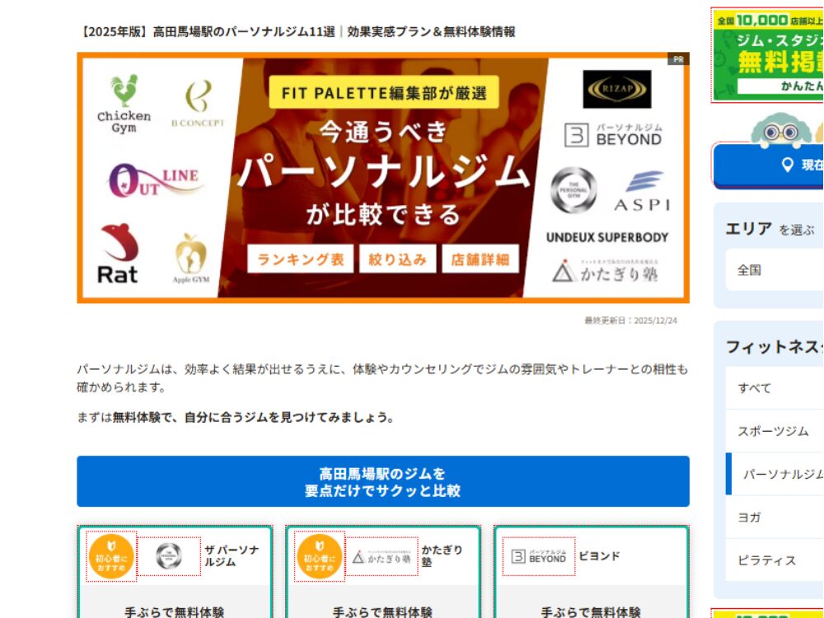Click the OUTLINE gym logo
824x618 pixels.
click(154, 180)
